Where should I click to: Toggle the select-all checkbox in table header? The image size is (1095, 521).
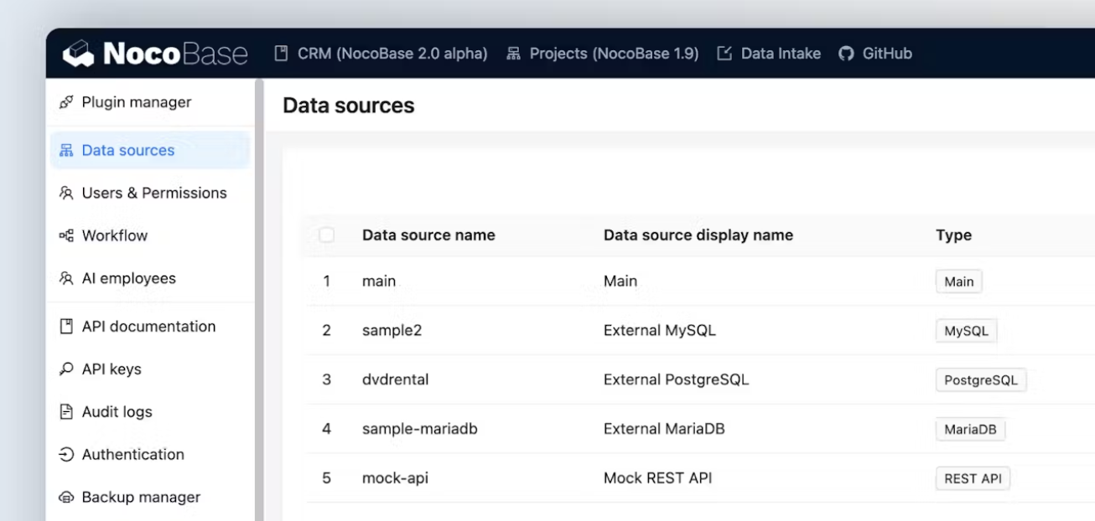[327, 235]
